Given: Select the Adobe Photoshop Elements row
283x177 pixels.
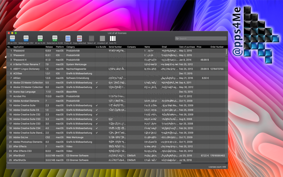Looking at the screenshot, I should (x=116, y=142).
